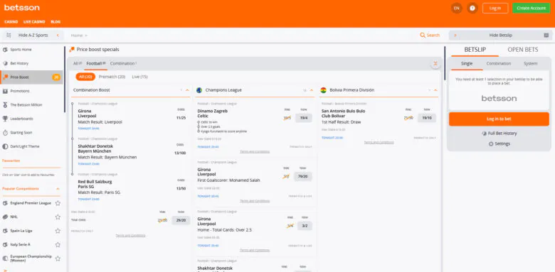The image size is (555, 272).
Task: Collapse Popular Competitions section
Action: pyautogui.click(x=58, y=189)
